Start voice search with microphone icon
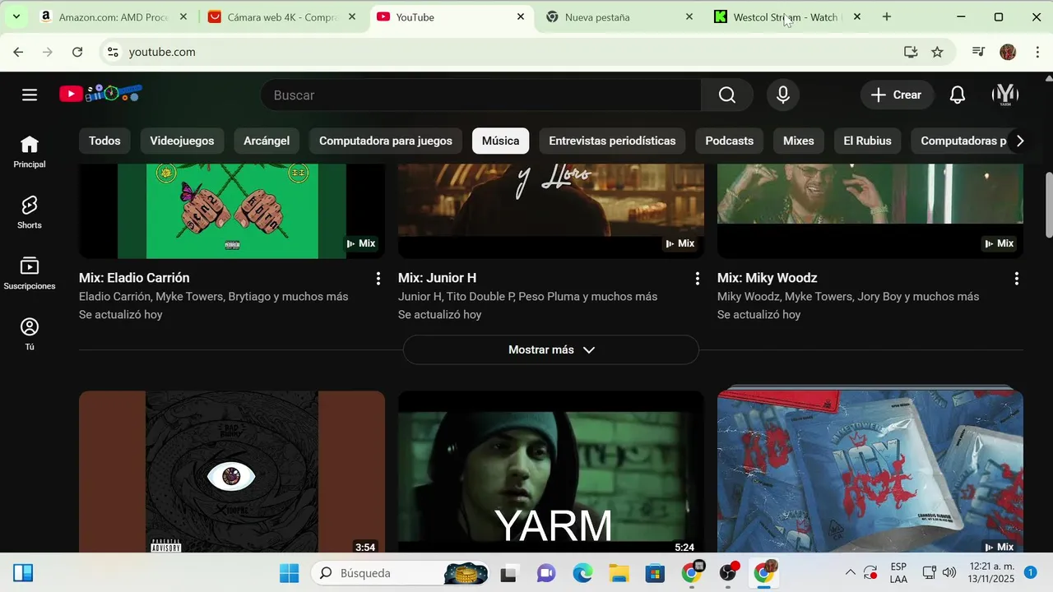This screenshot has width=1053, height=592. click(783, 95)
